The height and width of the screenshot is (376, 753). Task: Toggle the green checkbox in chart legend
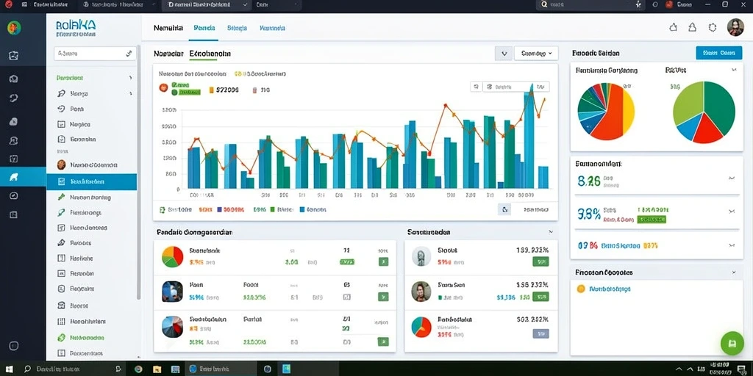163,209
